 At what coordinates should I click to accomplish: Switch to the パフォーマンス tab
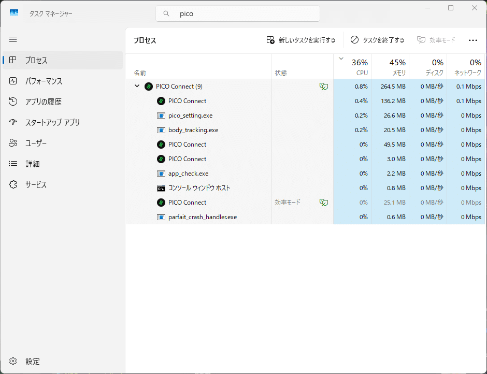63,81
